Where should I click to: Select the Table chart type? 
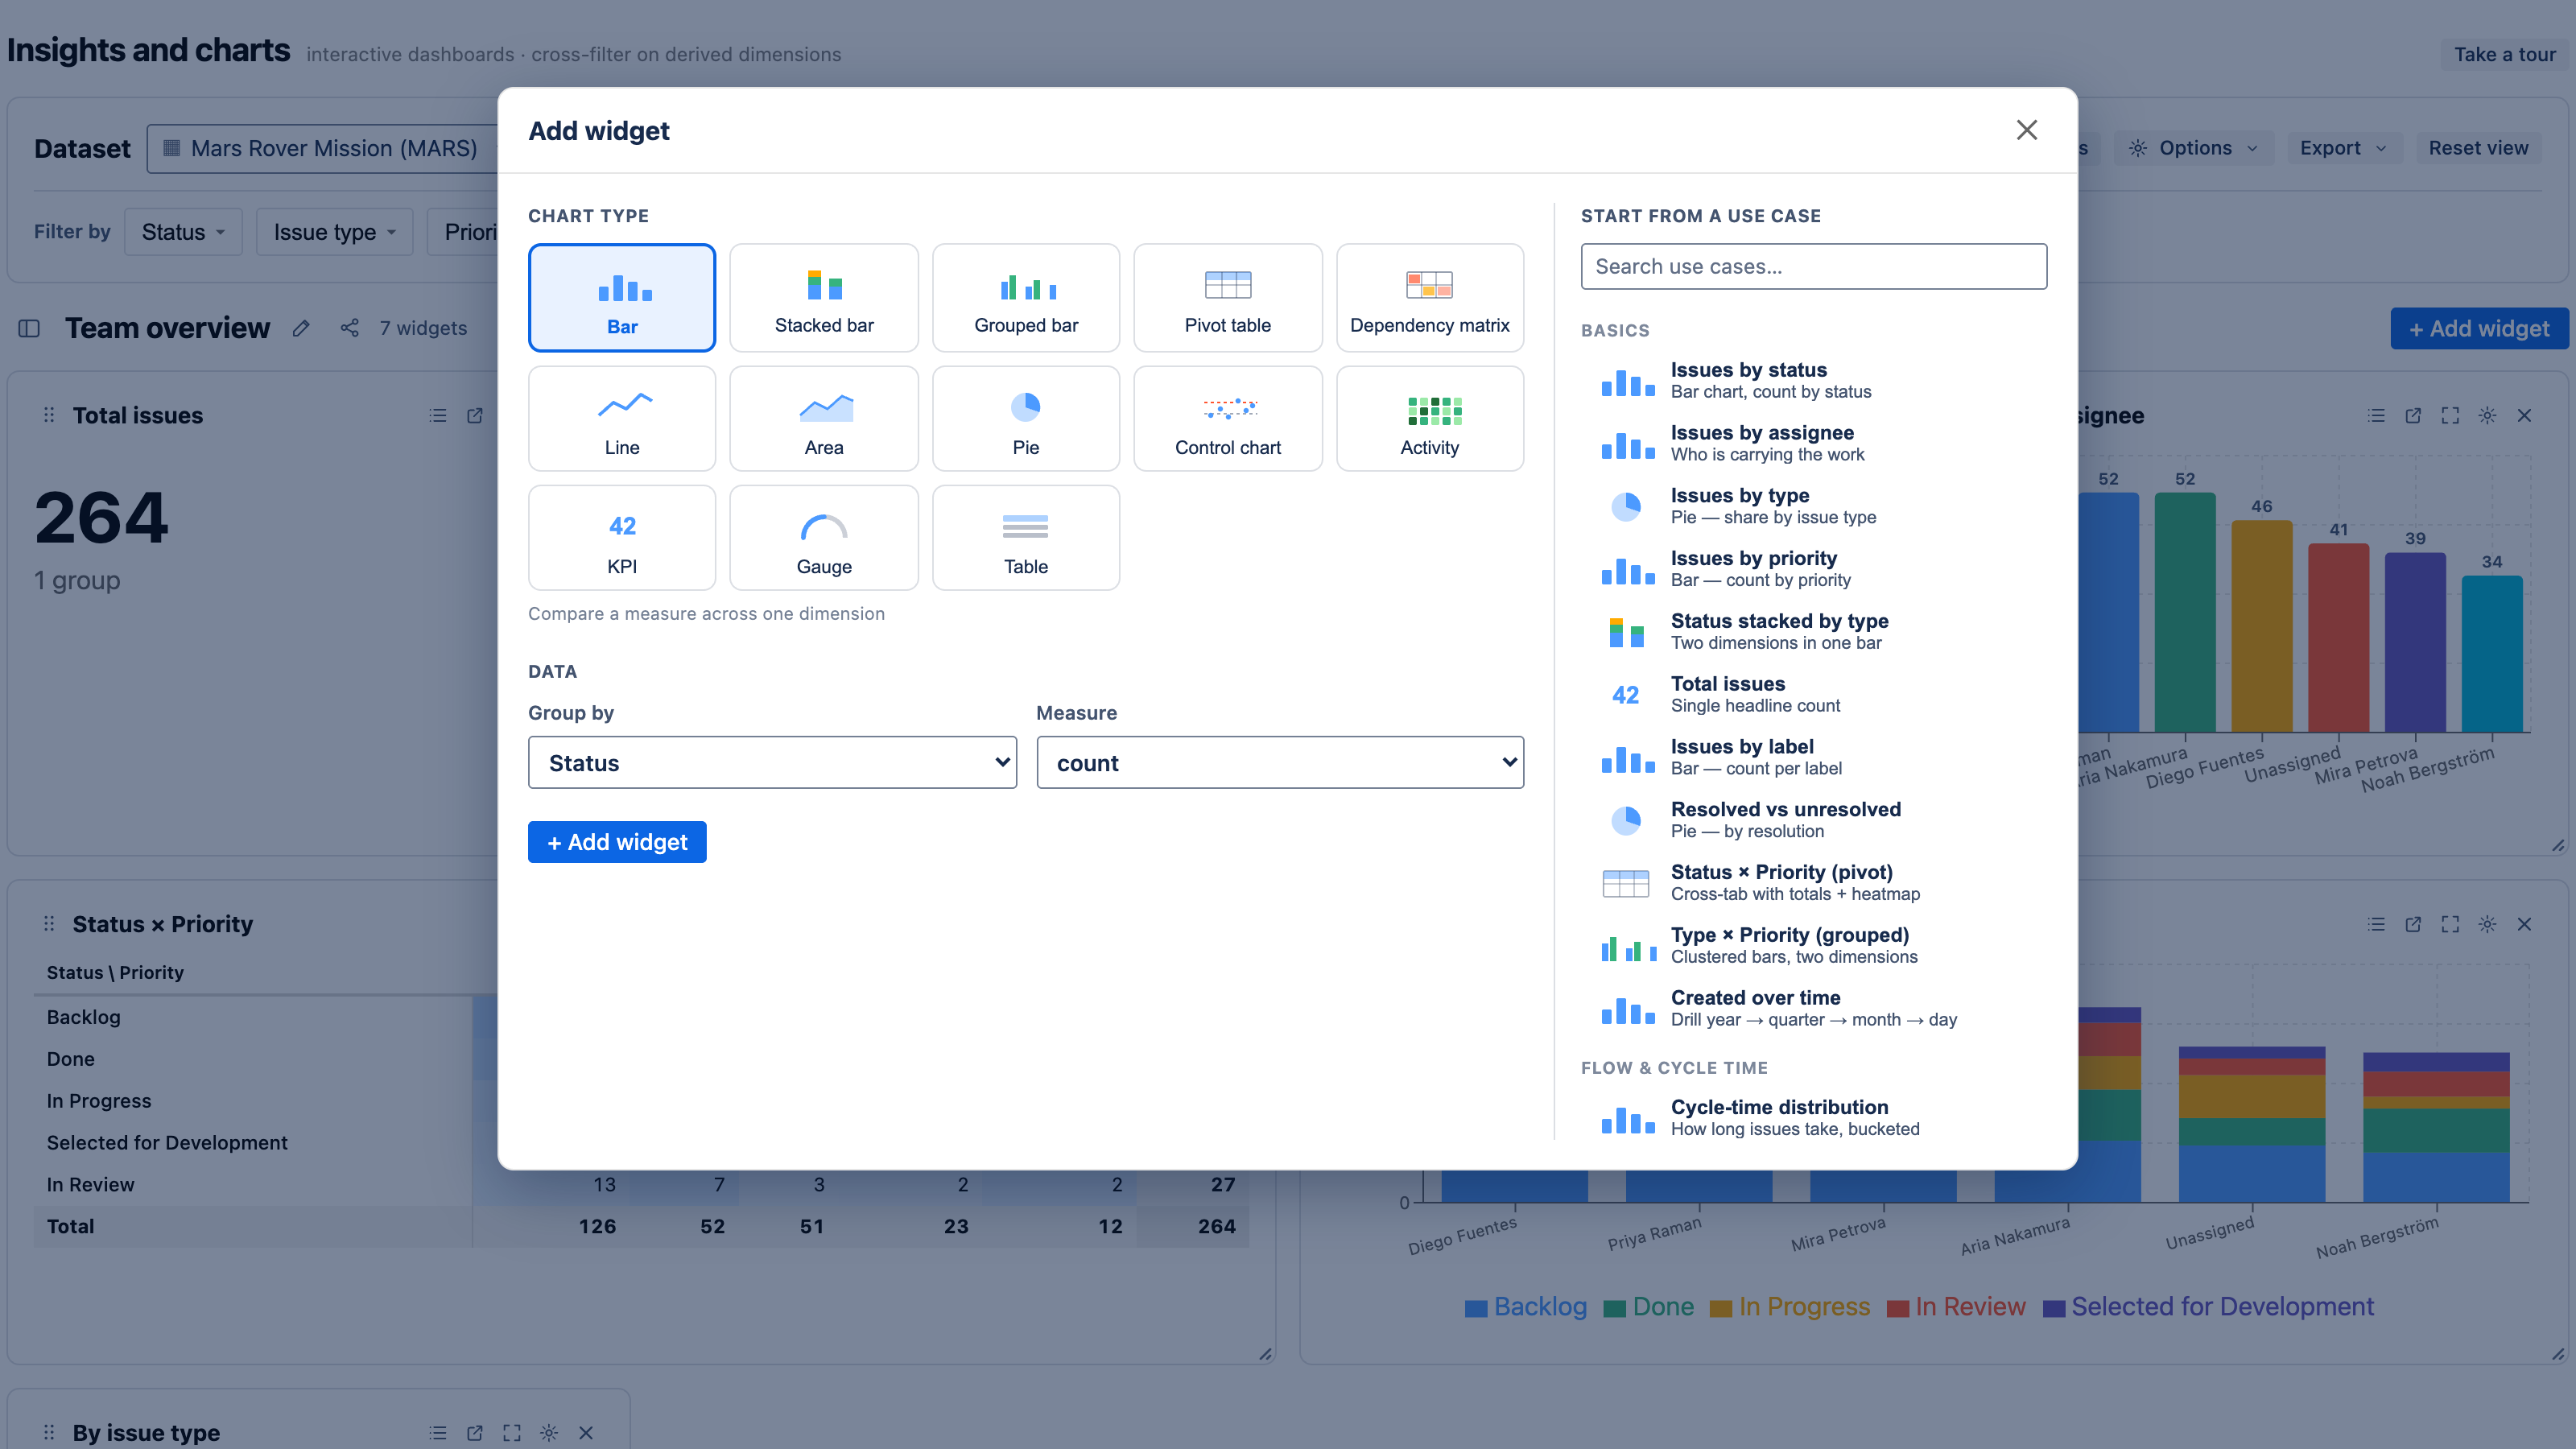pos(1025,538)
